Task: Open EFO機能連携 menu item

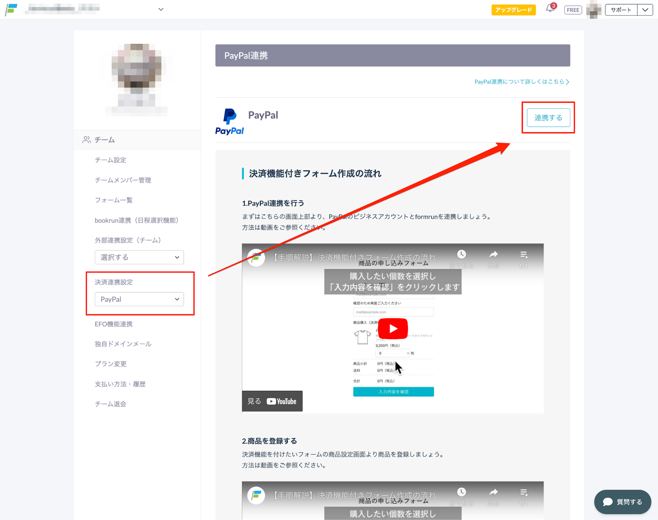Action: tap(114, 324)
